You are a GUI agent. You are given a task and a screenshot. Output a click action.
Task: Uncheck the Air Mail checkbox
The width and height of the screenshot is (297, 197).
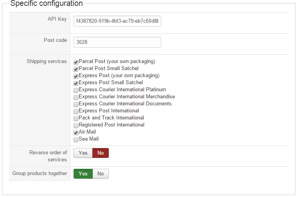76,132
